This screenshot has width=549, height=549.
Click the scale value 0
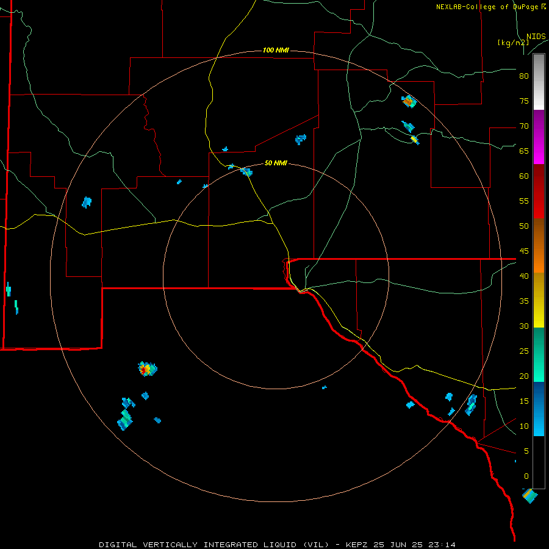click(x=526, y=476)
